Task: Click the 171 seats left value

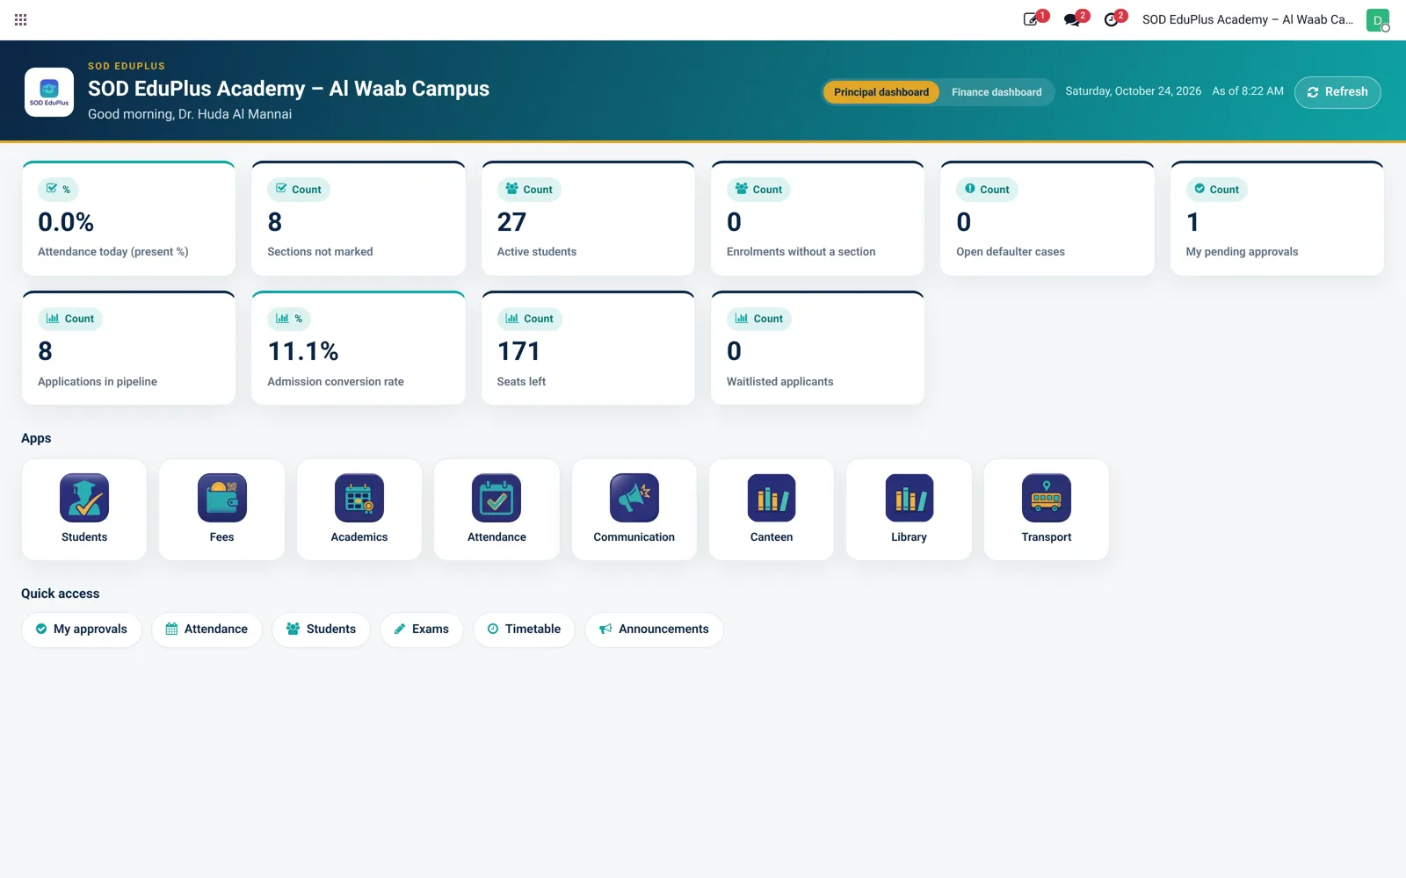Action: [x=518, y=351]
